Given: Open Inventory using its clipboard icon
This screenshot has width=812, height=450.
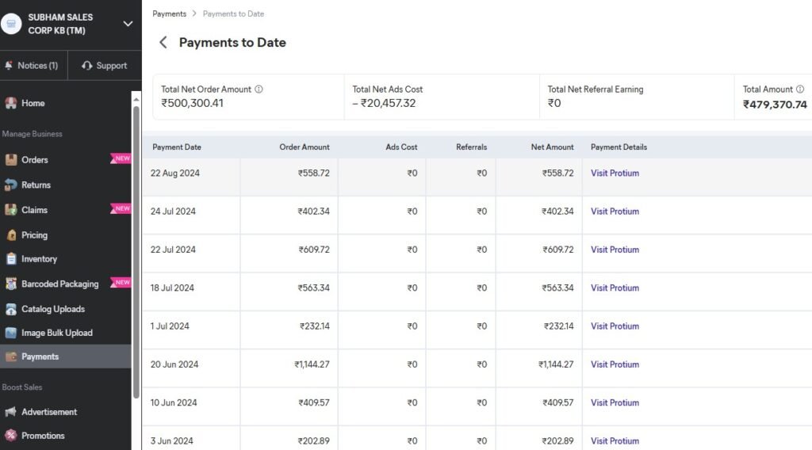Looking at the screenshot, I should (x=11, y=259).
